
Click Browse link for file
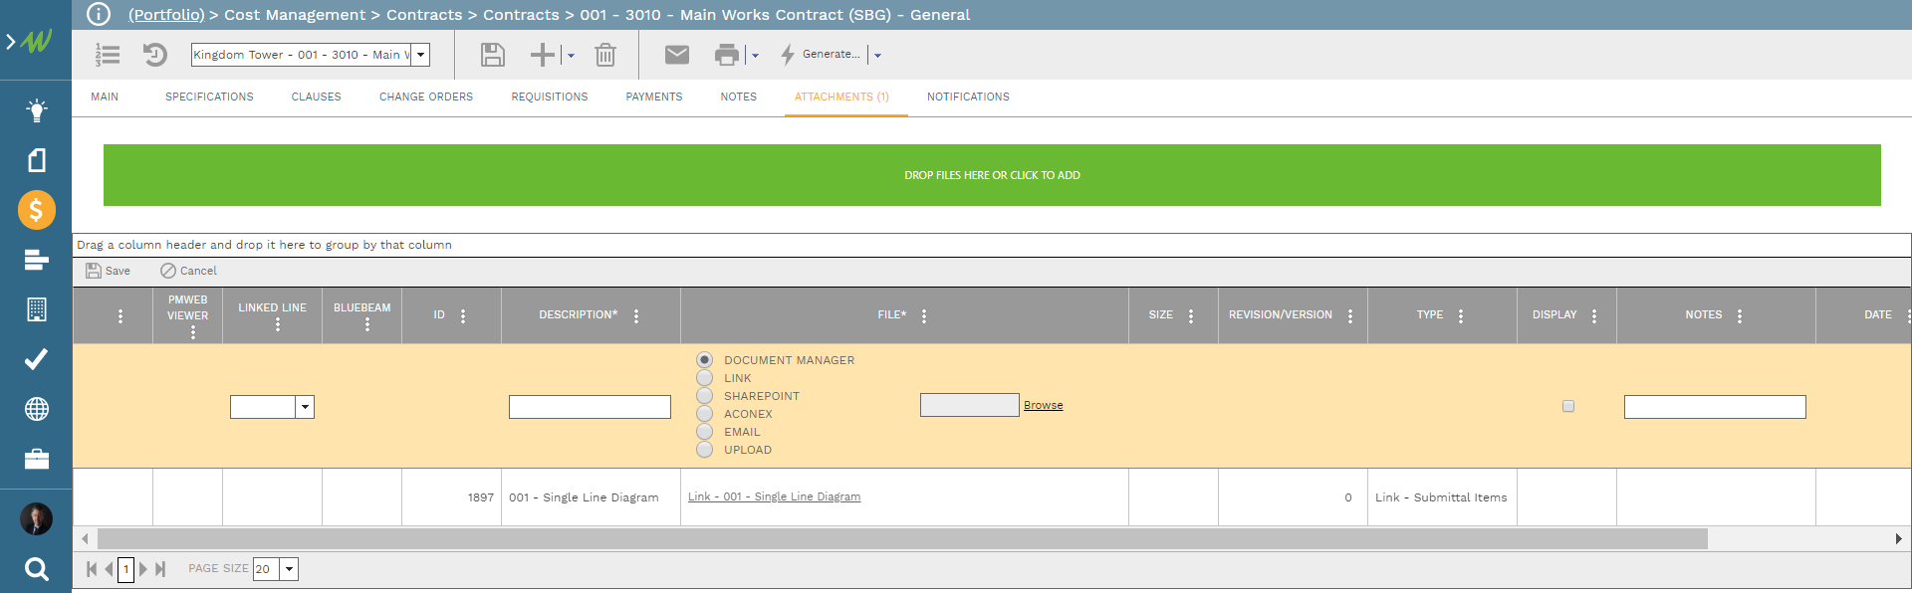coord(1043,405)
